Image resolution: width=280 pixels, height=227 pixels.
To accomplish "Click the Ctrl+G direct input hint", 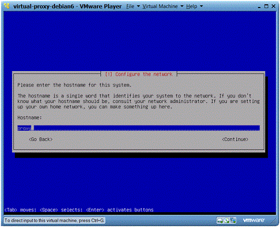I will click(54, 220).
